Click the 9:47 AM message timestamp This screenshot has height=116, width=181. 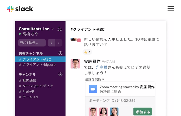click(108, 62)
